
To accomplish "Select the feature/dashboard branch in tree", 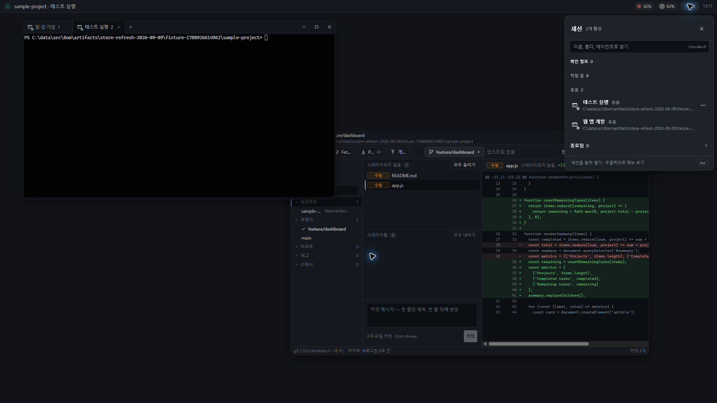I will pos(326,229).
